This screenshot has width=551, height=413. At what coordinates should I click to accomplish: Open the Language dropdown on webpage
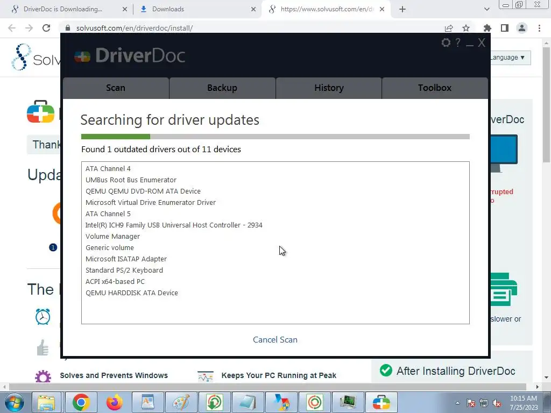pyautogui.click(x=510, y=58)
